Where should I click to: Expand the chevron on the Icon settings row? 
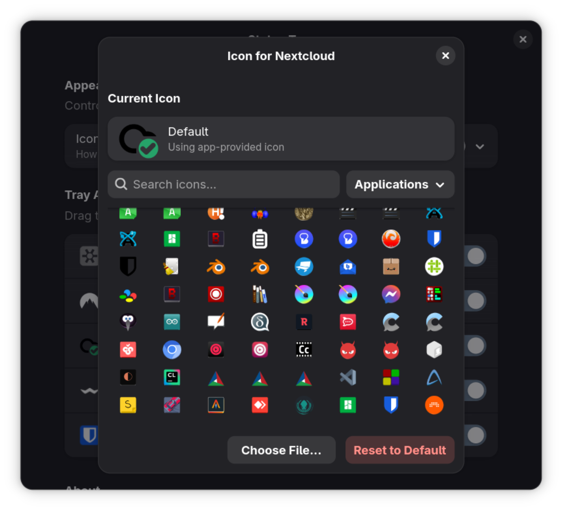click(480, 147)
